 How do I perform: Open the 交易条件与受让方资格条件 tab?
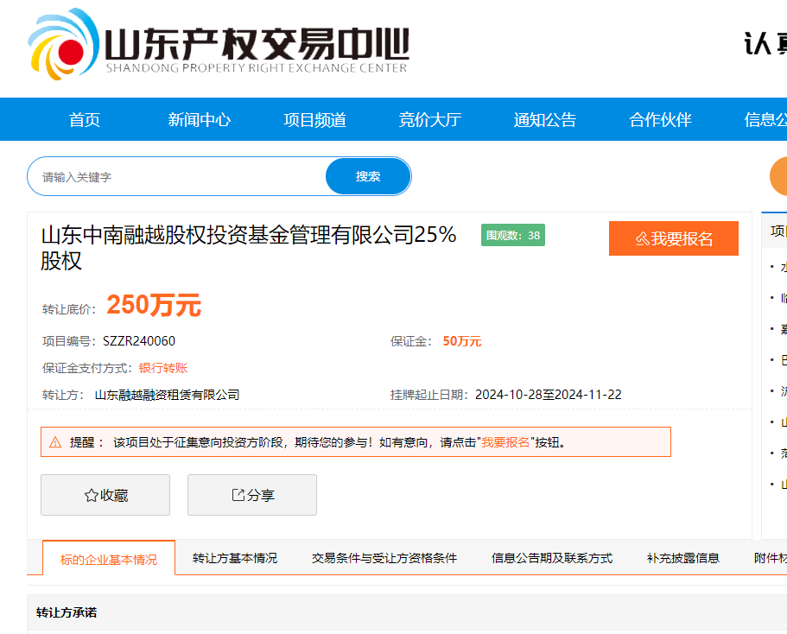point(384,558)
